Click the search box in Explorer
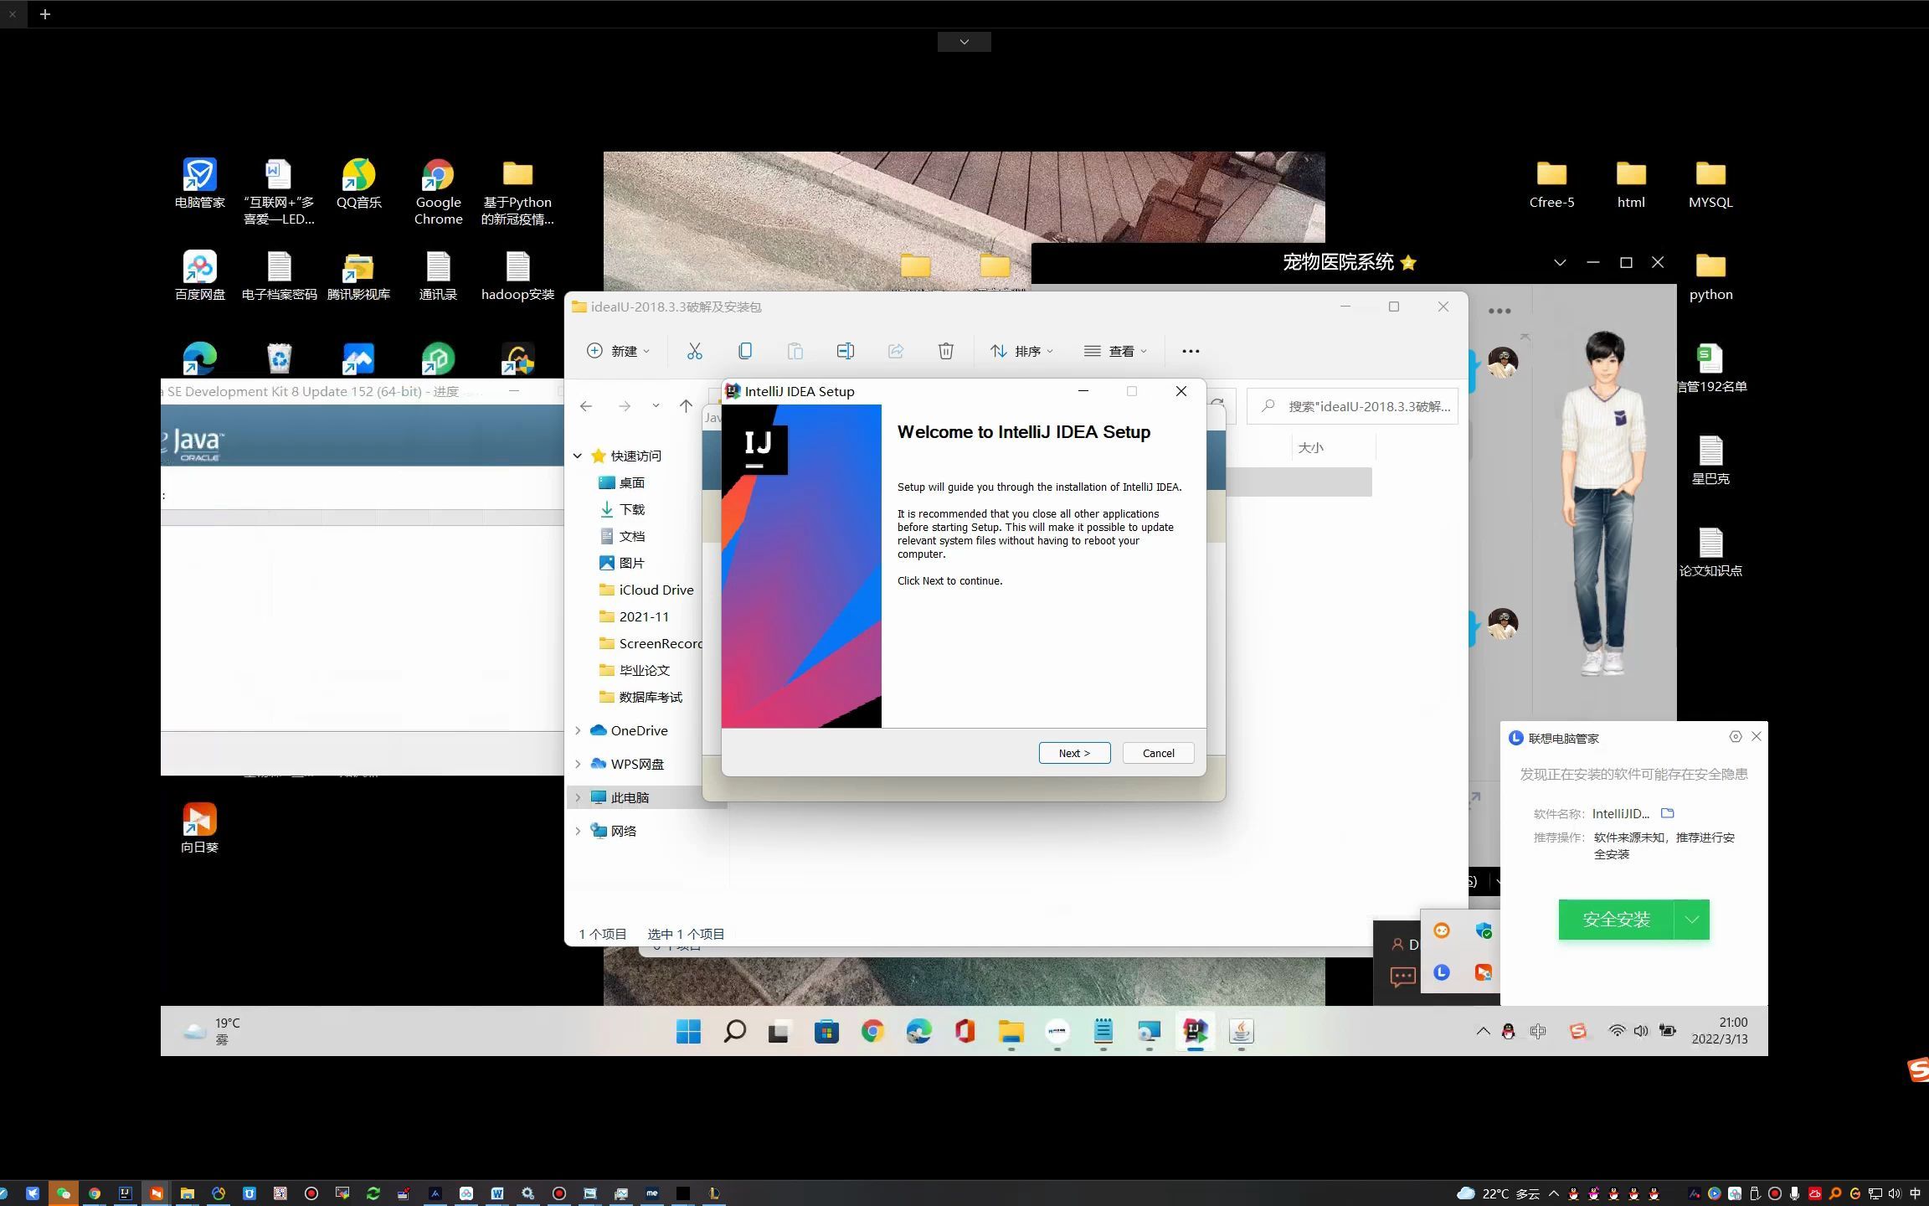Screen dimensions: 1929x1206 1352,406
